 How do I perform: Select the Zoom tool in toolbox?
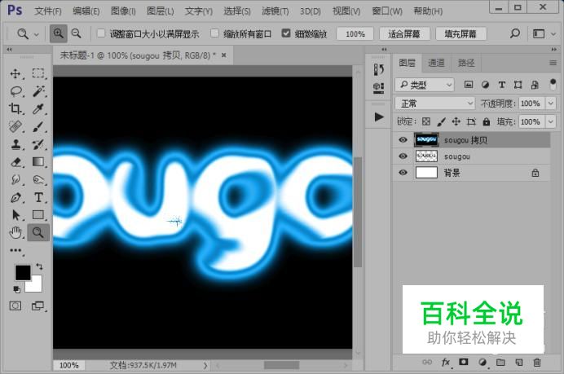(38, 232)
